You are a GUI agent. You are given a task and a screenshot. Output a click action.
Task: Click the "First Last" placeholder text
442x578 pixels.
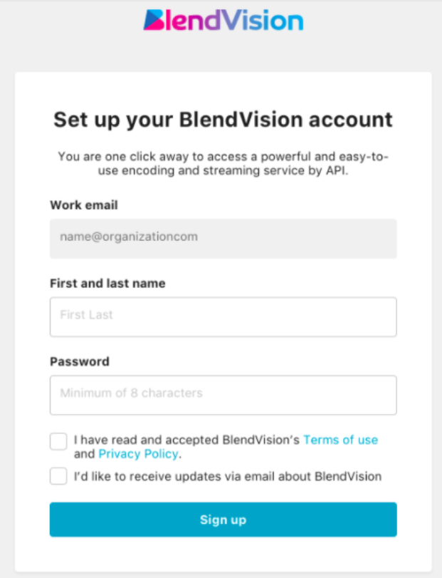pyautogui.click(x=86, y=314)
